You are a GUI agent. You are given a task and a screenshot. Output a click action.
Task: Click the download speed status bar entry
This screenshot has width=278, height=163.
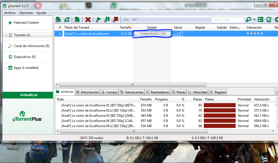coord(142,138)
